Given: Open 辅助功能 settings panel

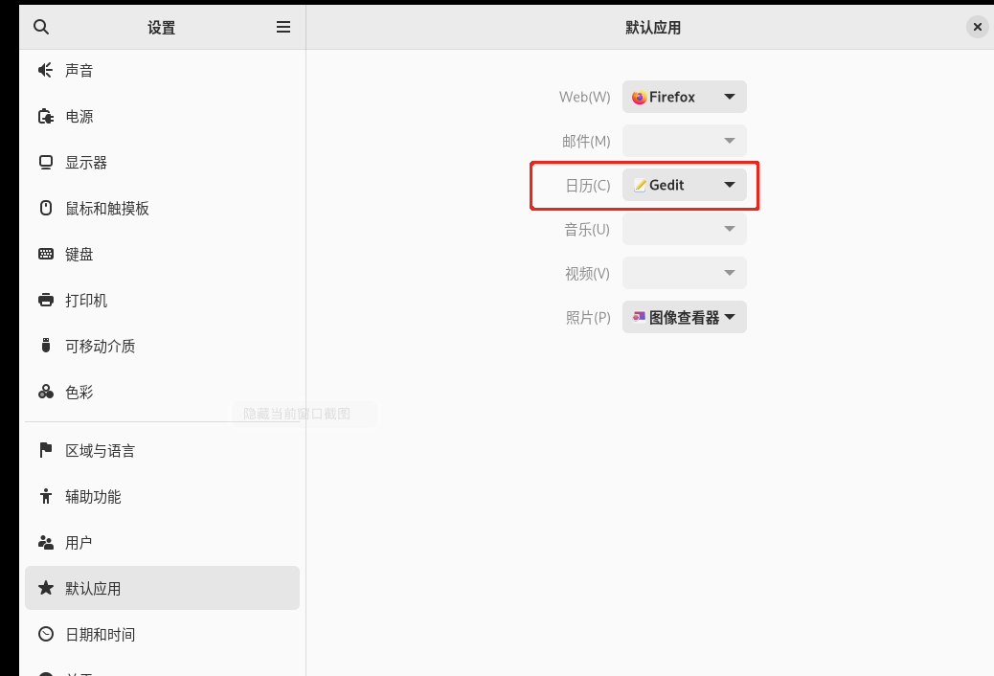Looking at the screenshot, I should 93,496.
